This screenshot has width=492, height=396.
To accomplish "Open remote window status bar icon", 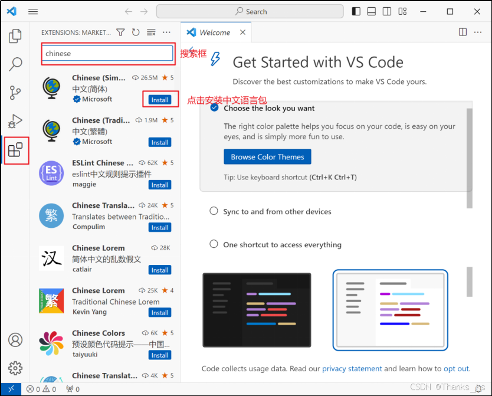I will (x=11, y=389).
